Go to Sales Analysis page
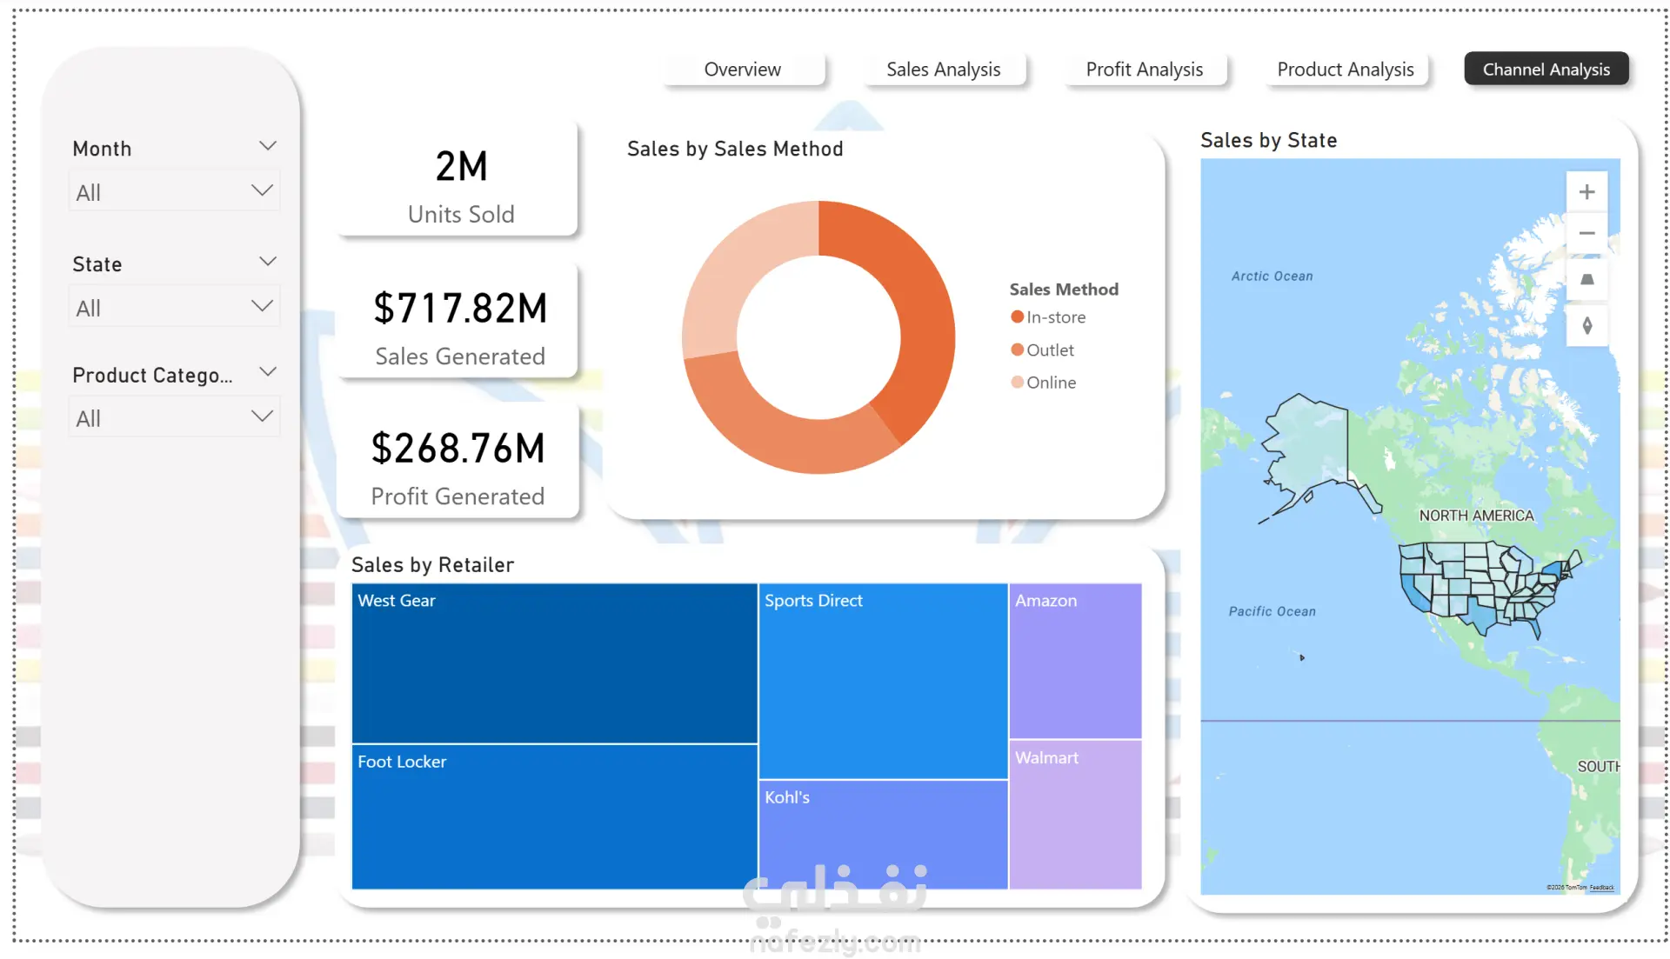 click(943, 70)
